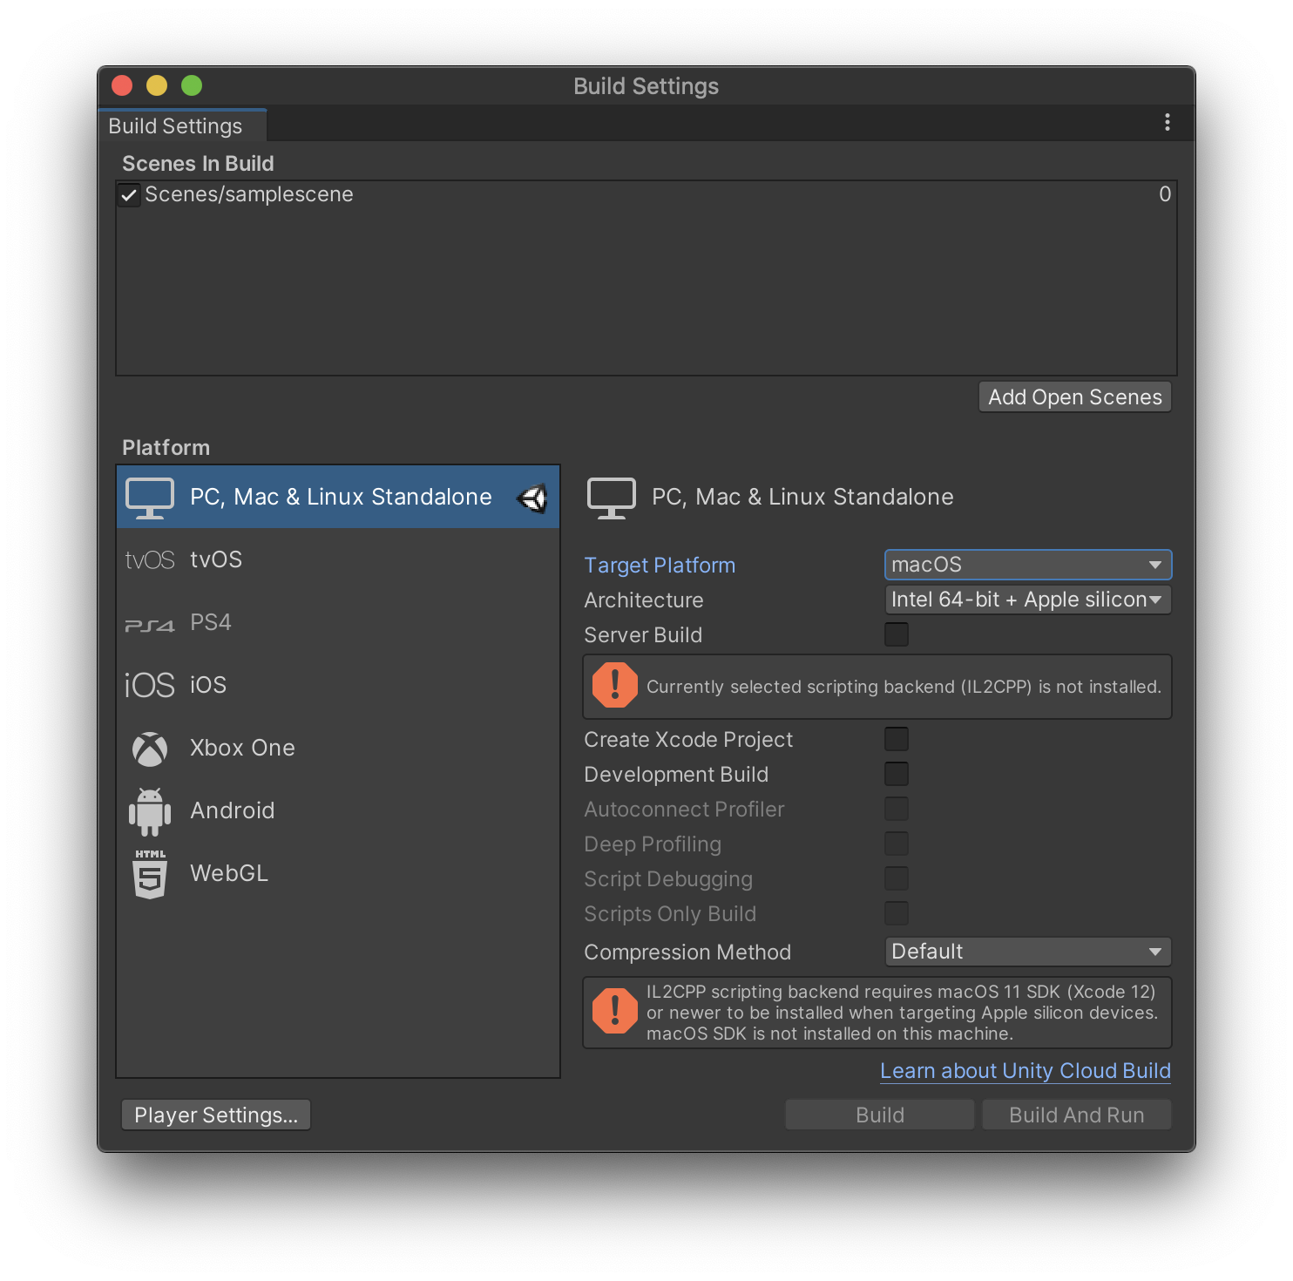Click the Android robot icon
The image size is (1293, 1281).
tap(150, 812)
